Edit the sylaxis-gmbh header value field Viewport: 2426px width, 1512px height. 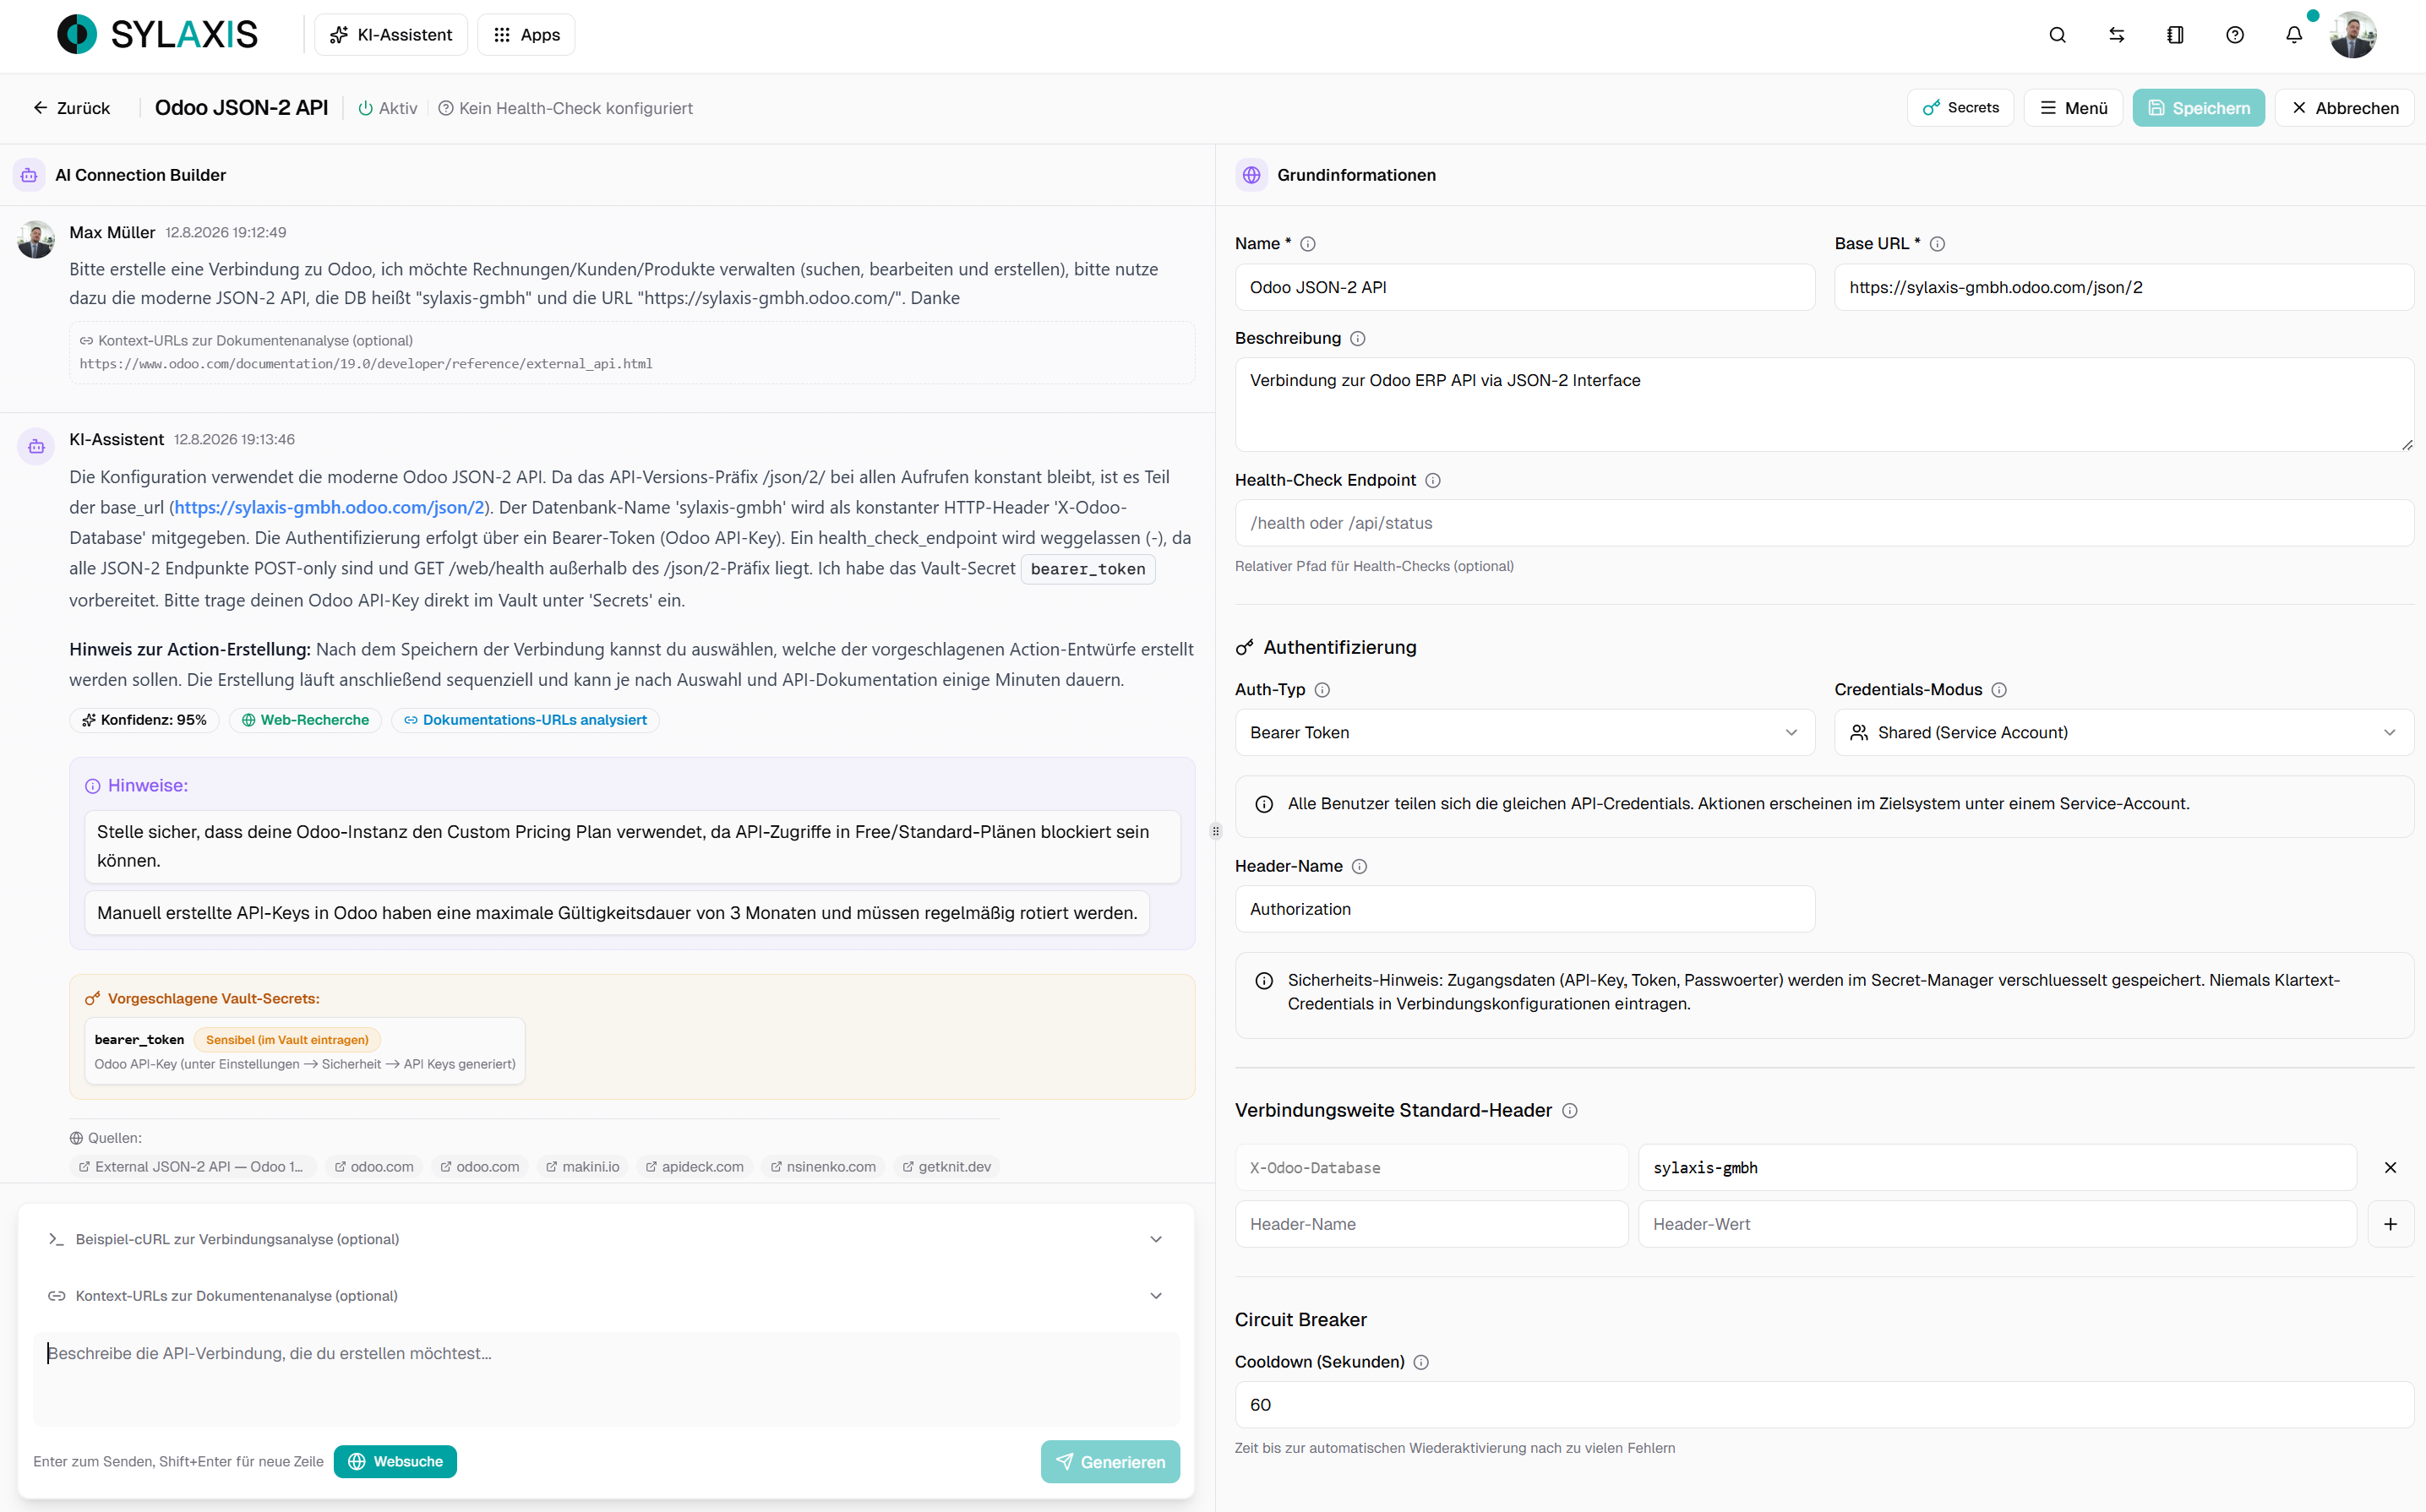(x=1997, y=1168)
